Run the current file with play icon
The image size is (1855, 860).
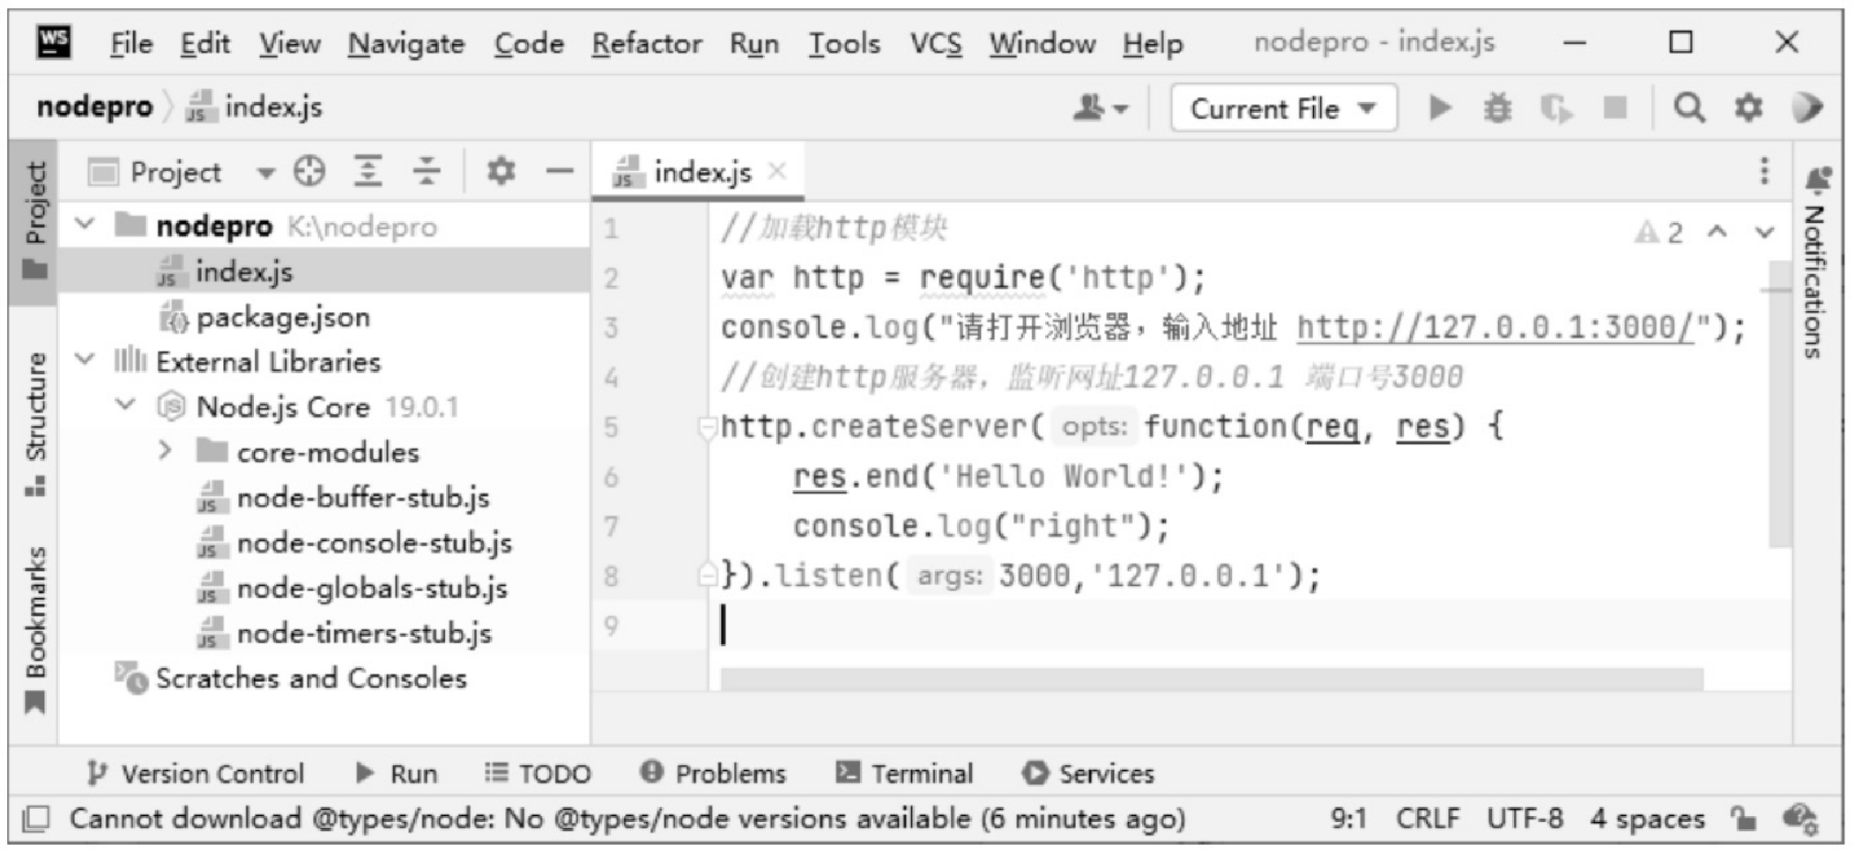pos(1440,107)
